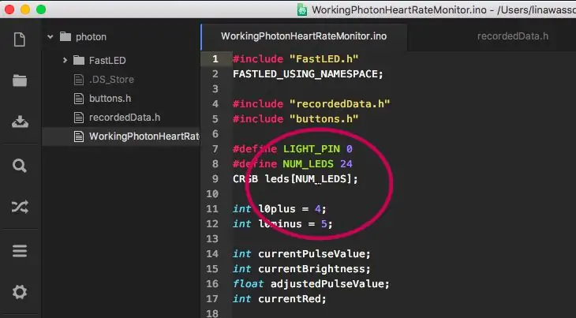576x318 pixels.
Task: Open the search magnifier sidebar icon
Action: (x=20, y=166)
